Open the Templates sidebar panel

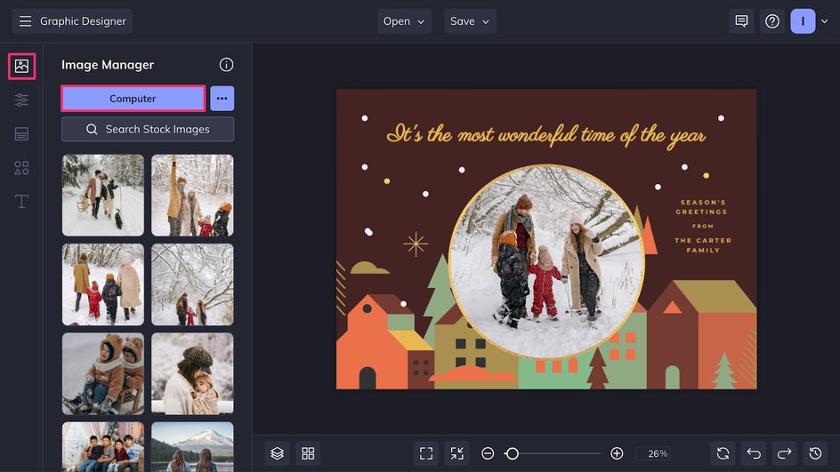click(x=22, y=134)
